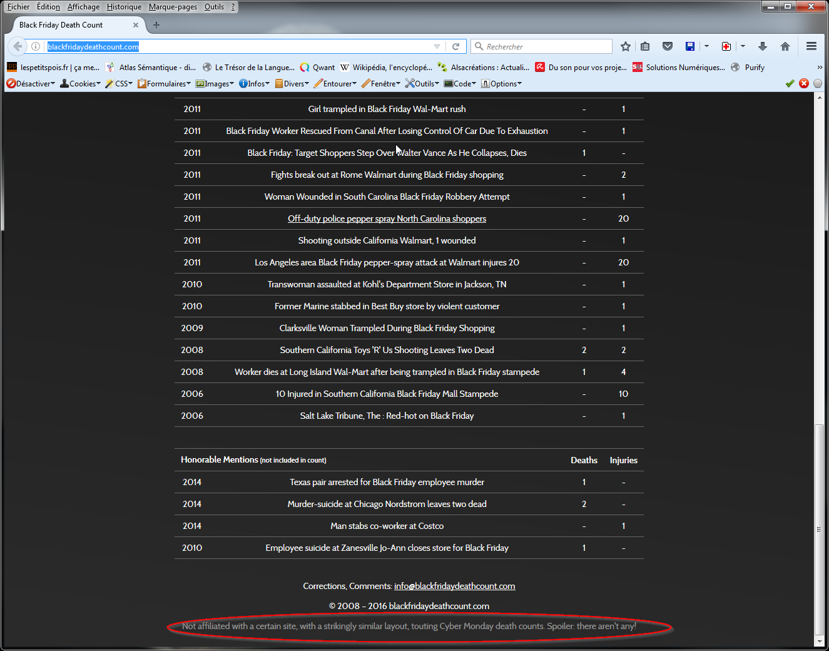Viewport: 829px width, 651px height.
Task: Click the downloads arrow icon
Action: coord(762,46)
